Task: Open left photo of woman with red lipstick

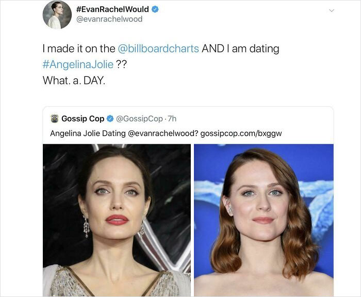Action: point(117,220)
